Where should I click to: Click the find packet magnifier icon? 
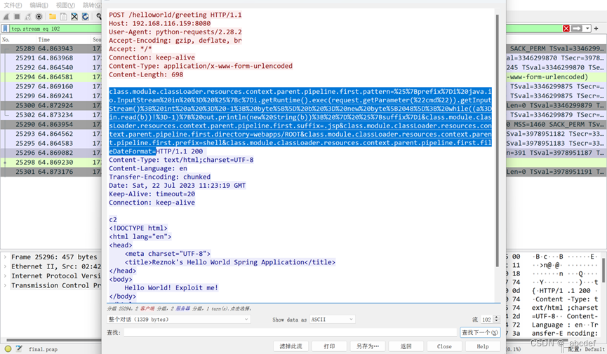pos(99,17)
